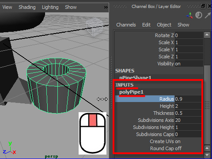This screenshot has height=159, width=212.
Task: Click the Channel Box scroll up arrow
Action: pyautogui.click(x=207, y=35)
